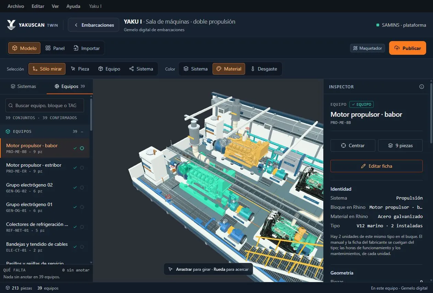
Task: Click the gear icon on the Equipos tab
Action: point(57,87)
